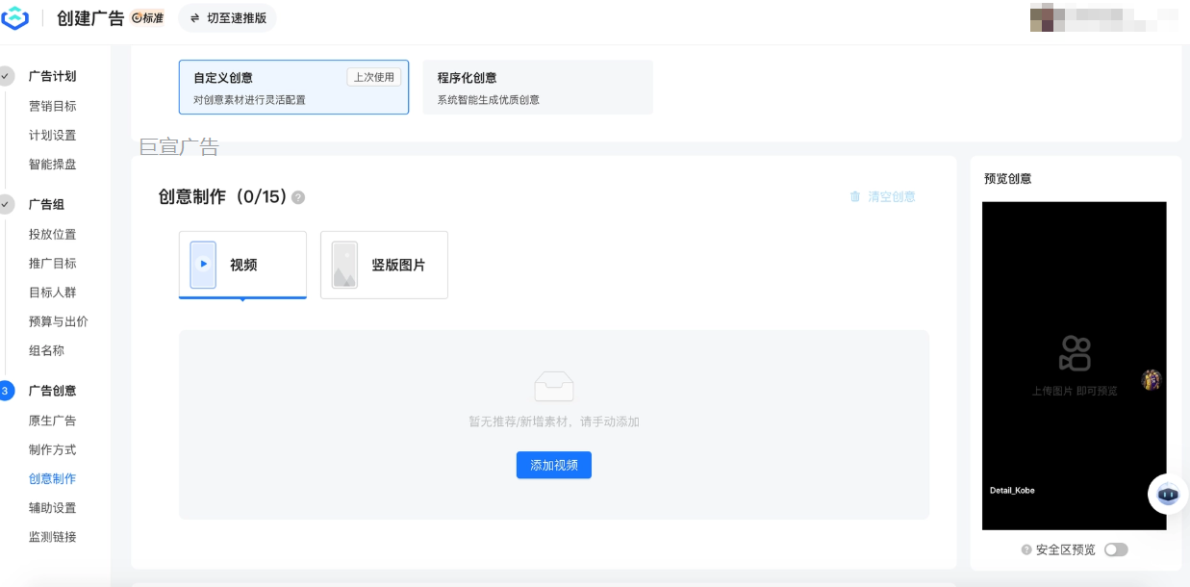Select the 自定义创意 option card

(293, 87)
